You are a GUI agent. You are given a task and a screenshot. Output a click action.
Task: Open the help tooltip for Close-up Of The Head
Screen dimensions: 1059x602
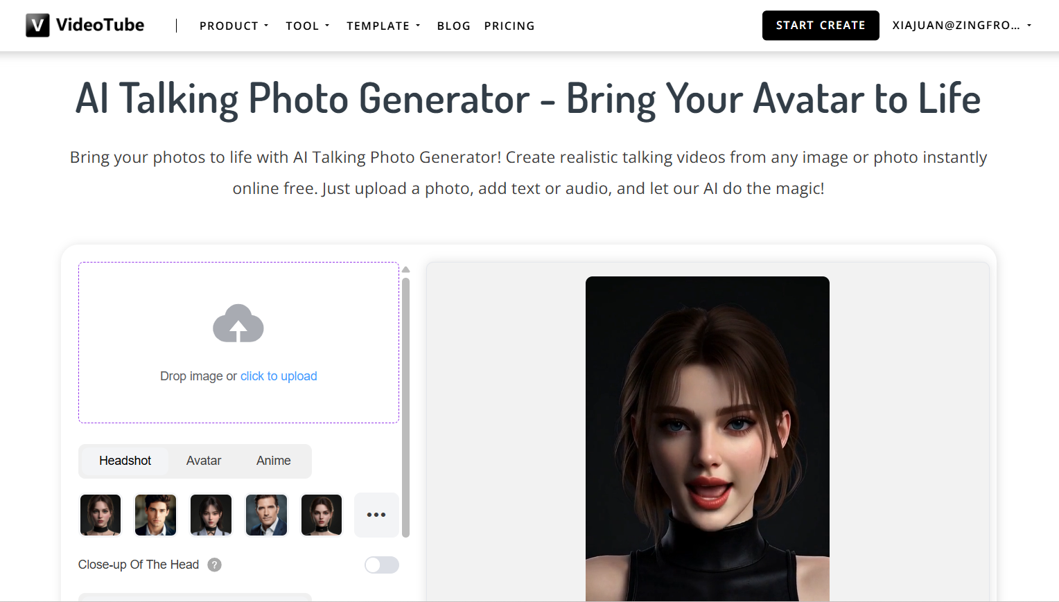pyautogui.click(x=215, y=565)
